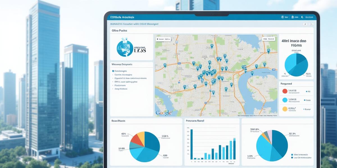Image resolution: width=337 pixels, height=168 pixels.
Task: Toggle the Map view option
Action: click(x=266, y=39)
